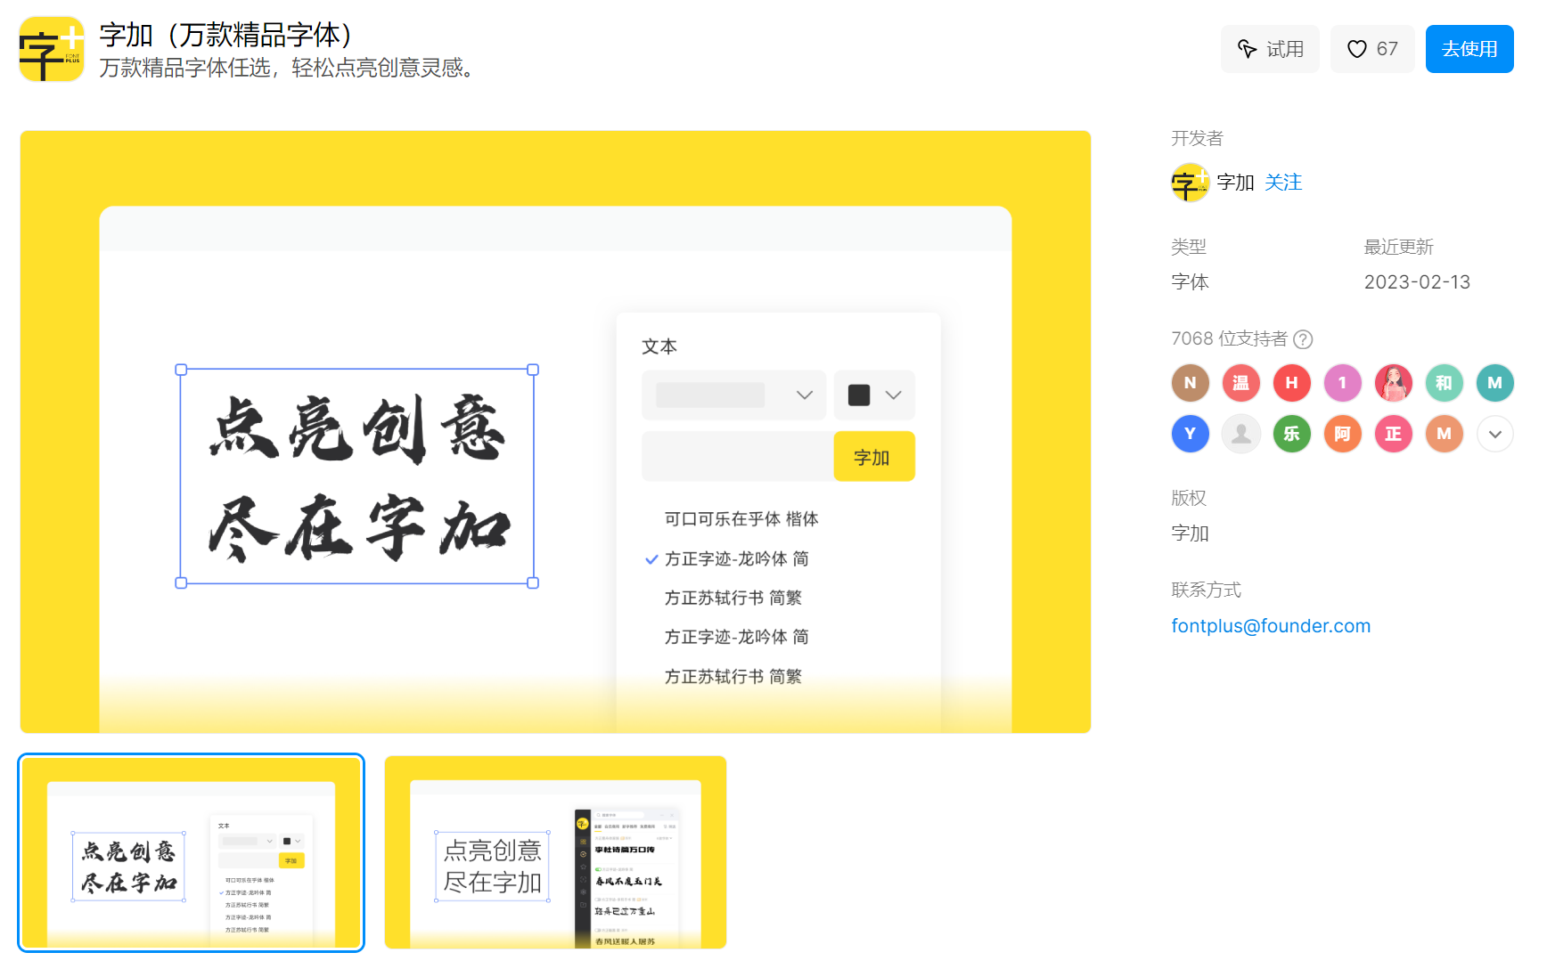Viewport: 1547px width, 969px height.
Task: Open the supporter avatar with girl photo
Action: point(1394,383)
